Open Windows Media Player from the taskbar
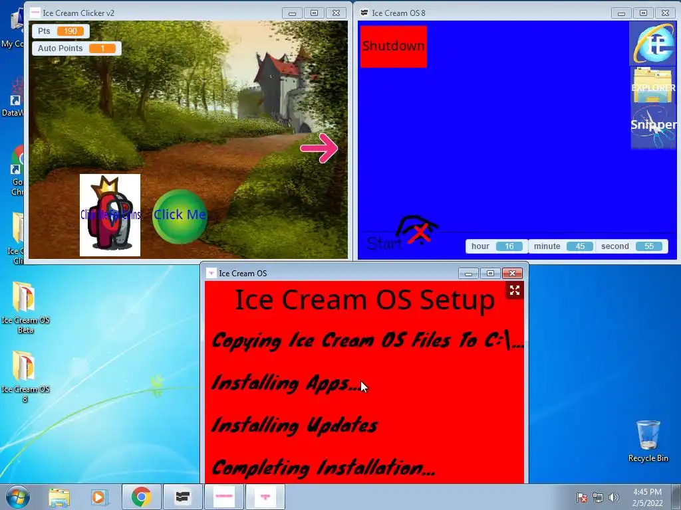 coord(99,497)
